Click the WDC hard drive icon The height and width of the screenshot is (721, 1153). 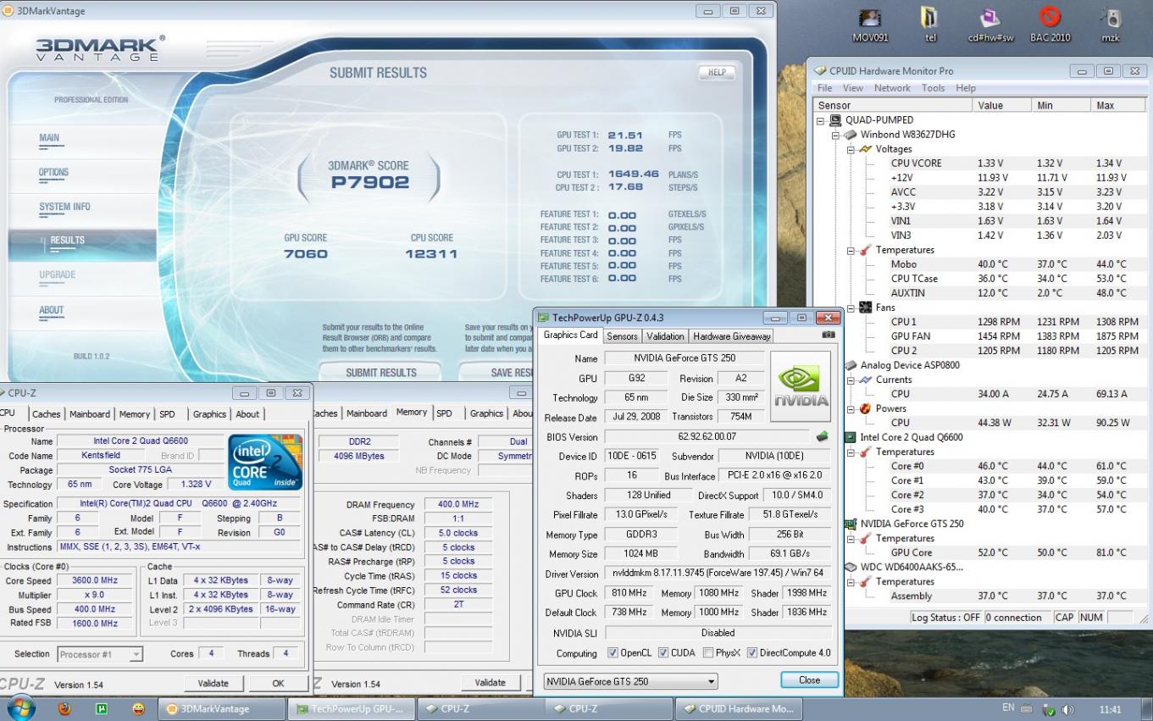coord(851,567)
